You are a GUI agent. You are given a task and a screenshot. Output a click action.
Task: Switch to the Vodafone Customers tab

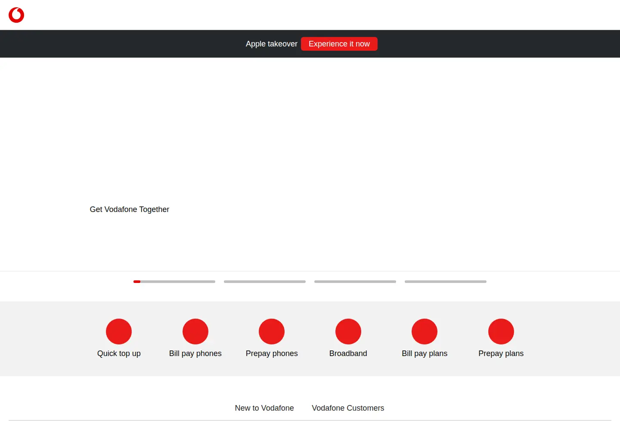[348, 408]
